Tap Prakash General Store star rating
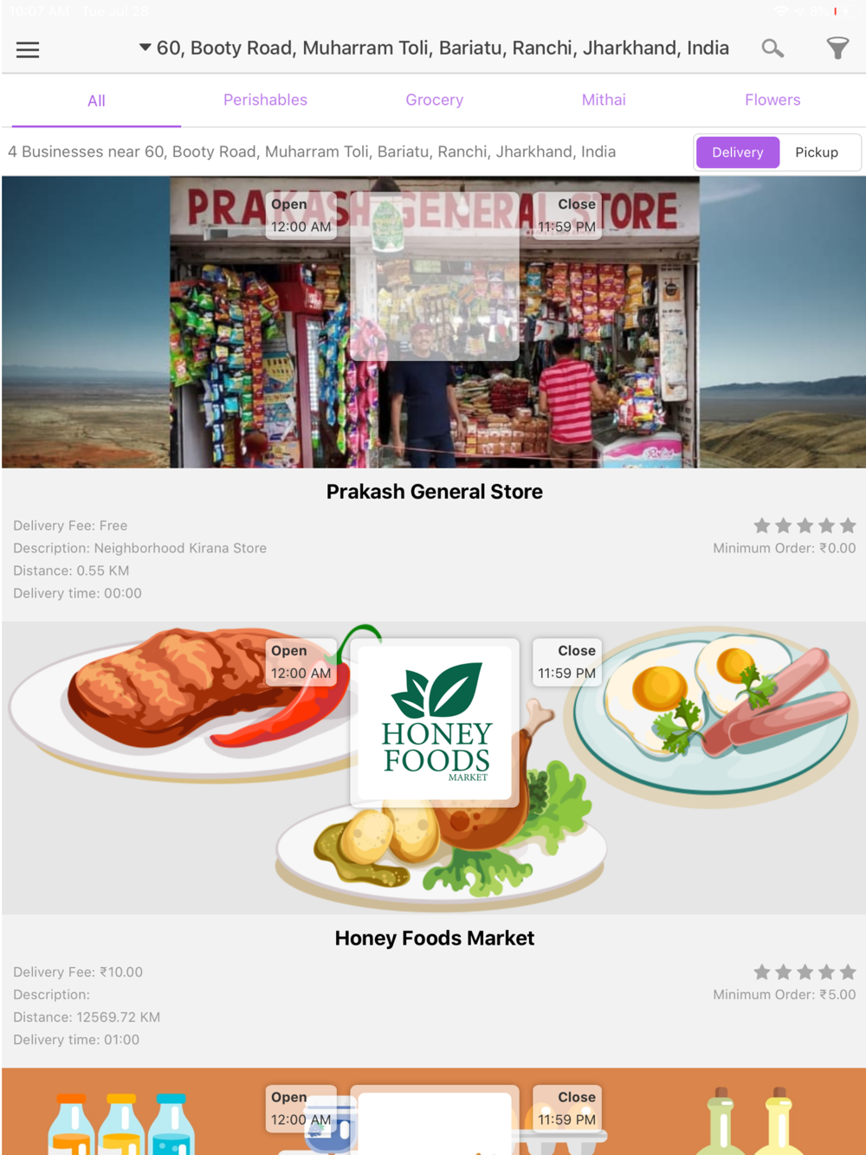 pos(805,526)
